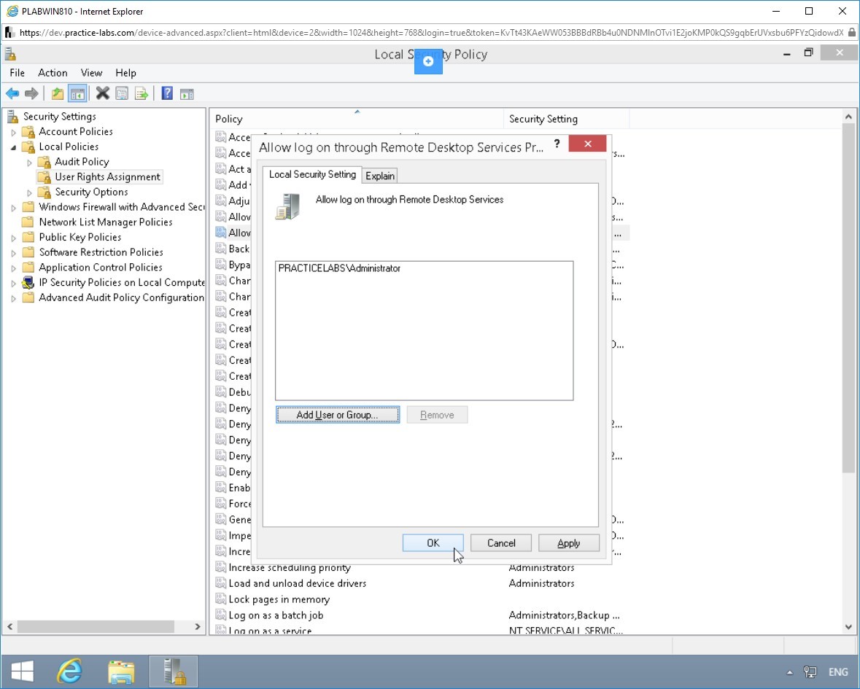Show hidden tray icons arrow
The height and width of the screenshot is (689, 860).
pyautogui.click(x=789, y=672)
